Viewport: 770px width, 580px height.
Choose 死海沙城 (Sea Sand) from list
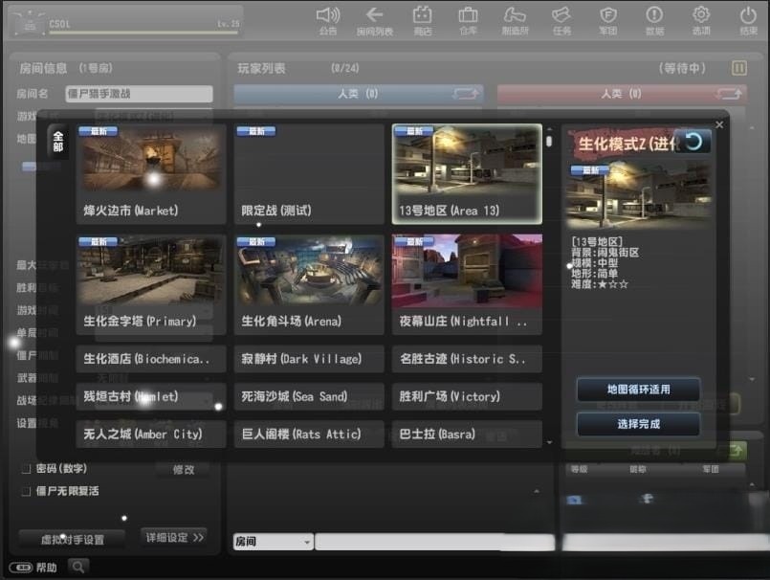pyautogui.click(x=309, y=396)
